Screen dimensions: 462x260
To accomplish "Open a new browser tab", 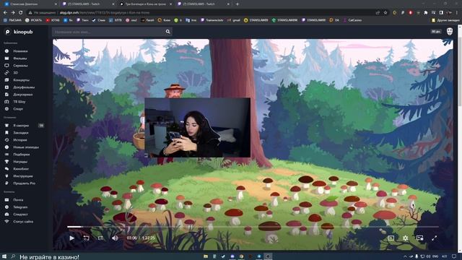I will pos(237,4).
